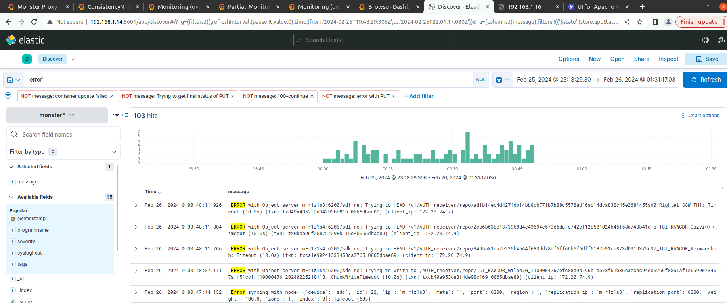Expand the first log row at 00:48:11.926
Viewport: 727px width, 303px height.
[x=136, y=205]
